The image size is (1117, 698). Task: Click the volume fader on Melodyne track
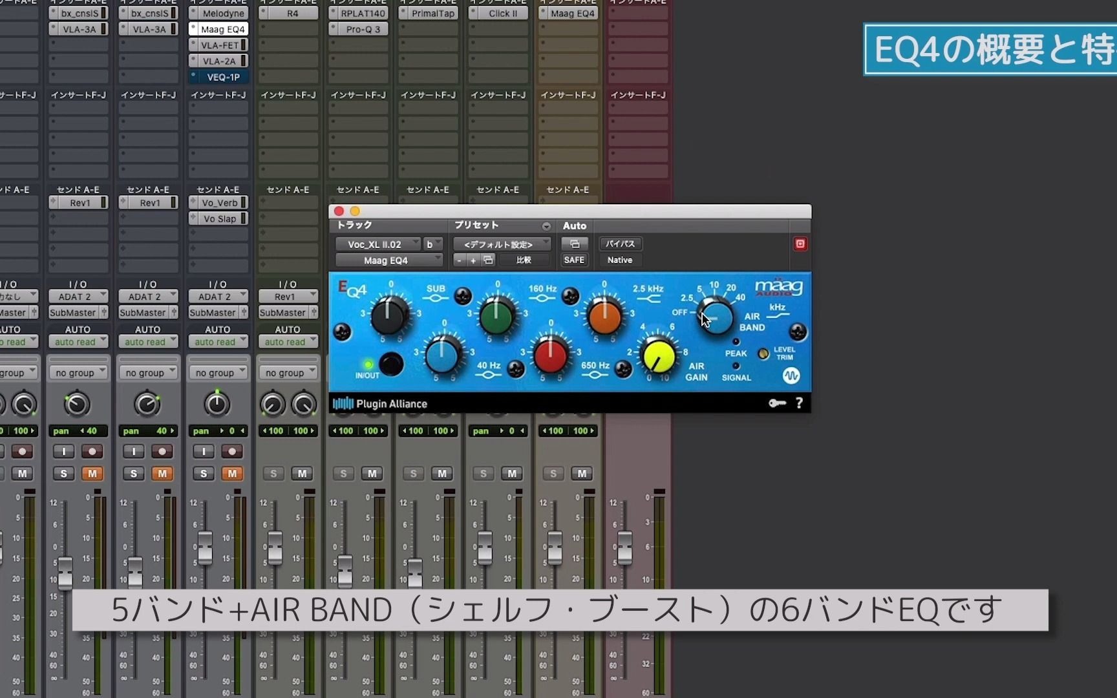[x=205, y=548]
